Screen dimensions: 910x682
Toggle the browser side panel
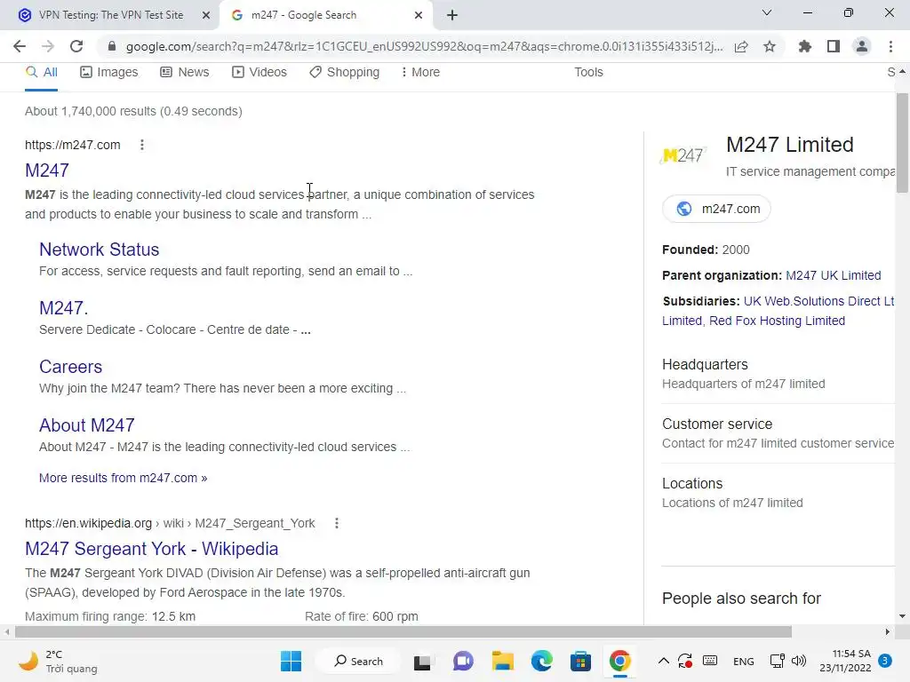(834, 46)
